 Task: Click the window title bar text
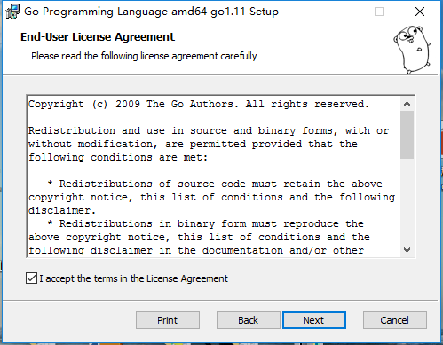click(151, 12)
